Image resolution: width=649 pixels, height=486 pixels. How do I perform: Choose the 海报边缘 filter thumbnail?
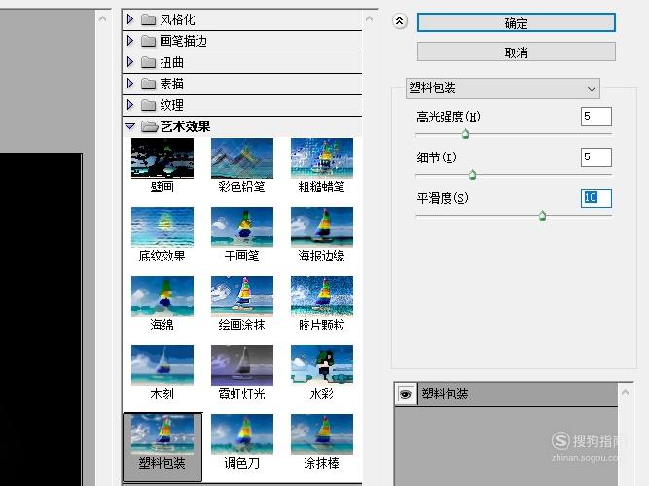[x=322, y=227]
